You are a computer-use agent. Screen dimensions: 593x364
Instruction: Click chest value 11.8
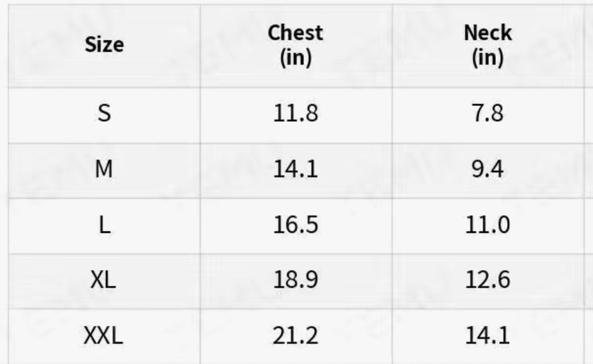pyautogui.click(x=295, y=114)
